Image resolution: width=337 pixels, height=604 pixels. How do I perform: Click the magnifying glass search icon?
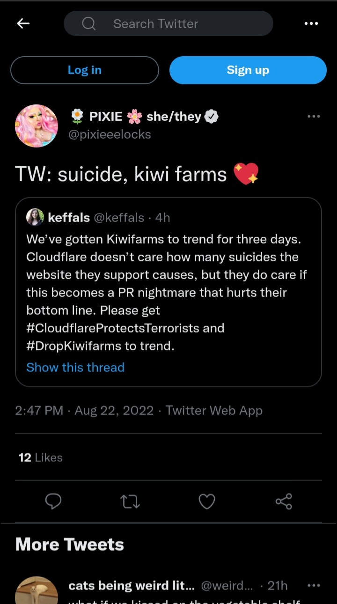click(x=89, y=23)
